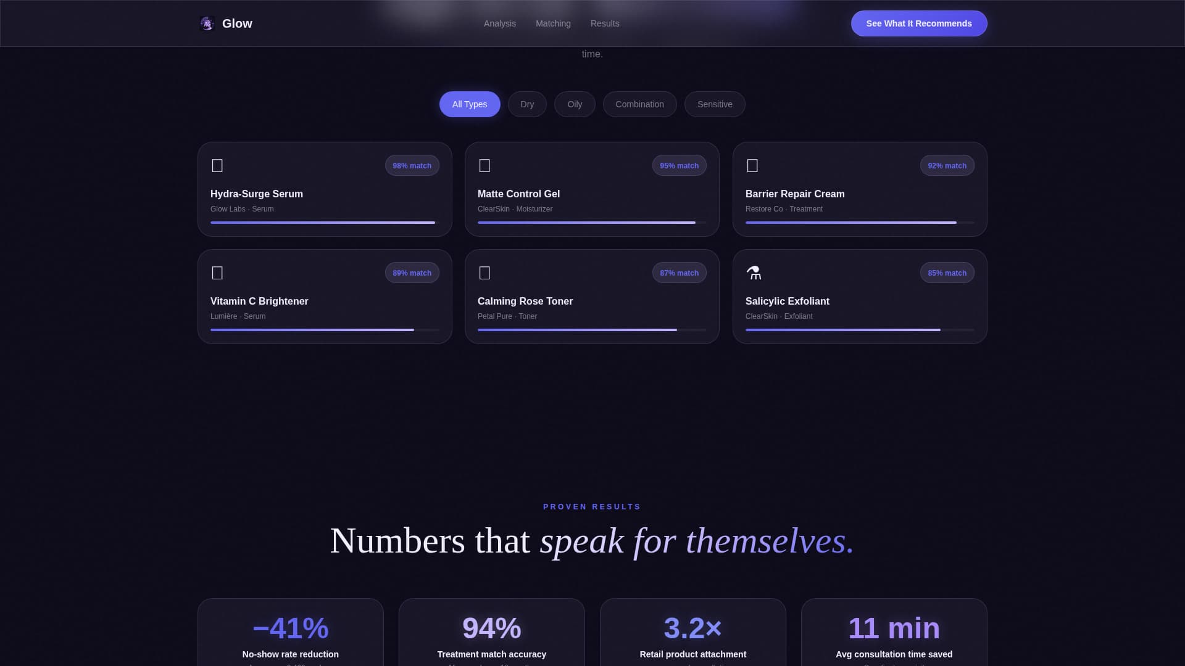Open the Analysis nav item

coord(500,23)
